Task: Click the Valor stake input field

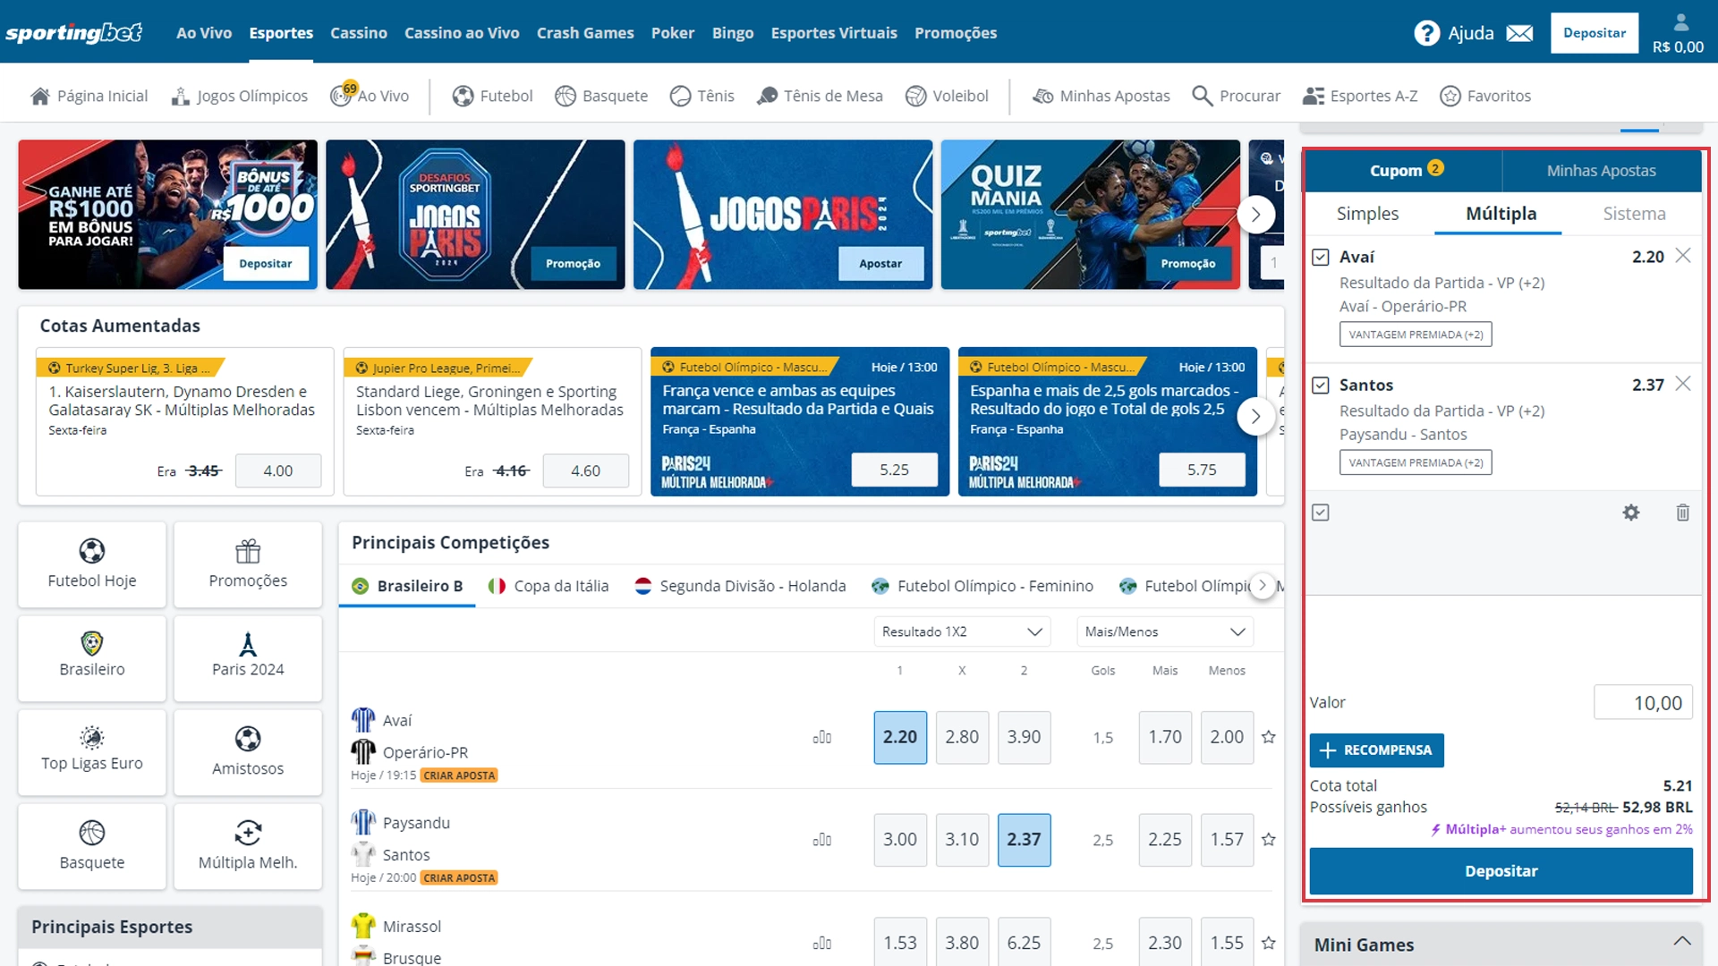Action: [1644, 702]
